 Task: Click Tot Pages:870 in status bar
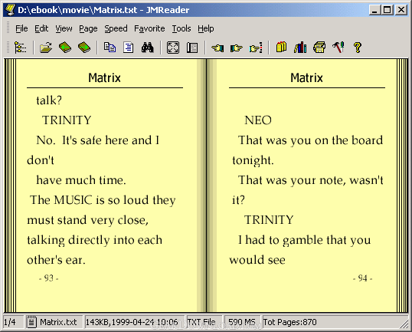coord(289,322)
